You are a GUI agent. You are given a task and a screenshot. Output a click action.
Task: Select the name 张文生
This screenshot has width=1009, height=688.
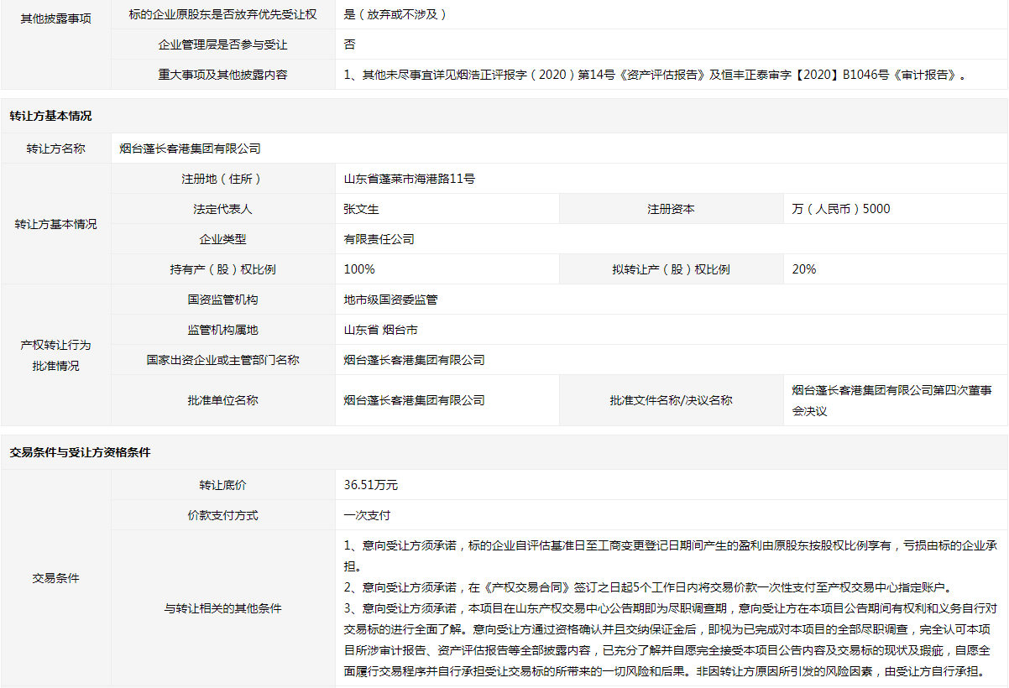pyautogui.click(x=362, y=209)
